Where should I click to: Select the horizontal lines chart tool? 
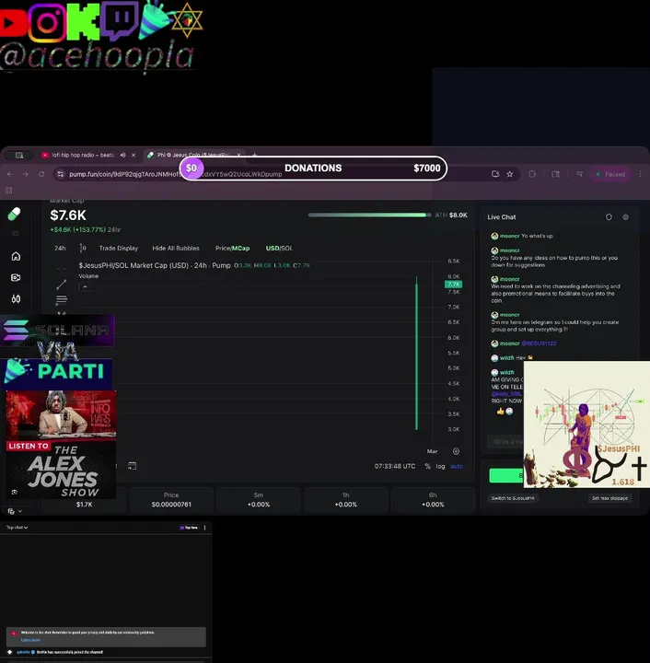pyautogui.click(x=62, y=300)
